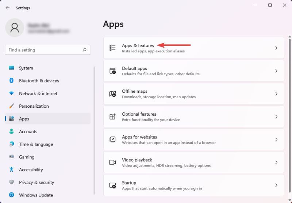This screenshot has width=292, height=203.
Task: Expand the Default apps chevron
Action: click(x=276, y=71)
